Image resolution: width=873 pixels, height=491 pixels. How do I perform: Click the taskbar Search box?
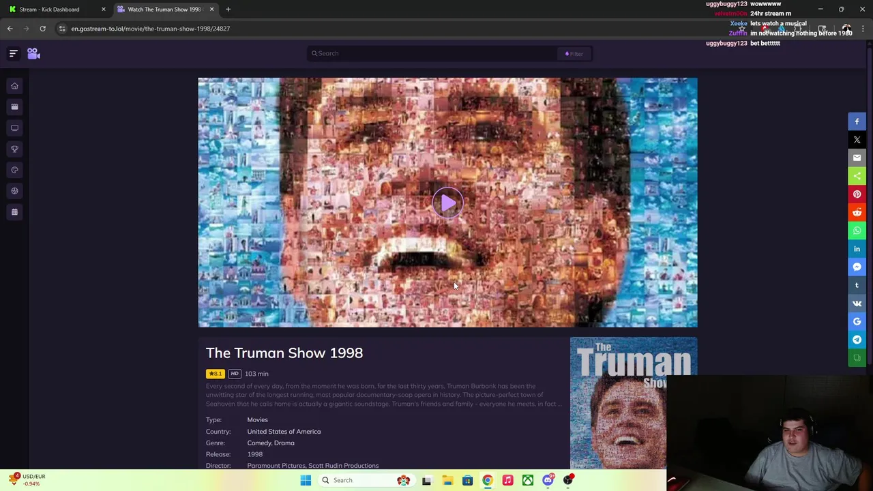tap(365, 480)
